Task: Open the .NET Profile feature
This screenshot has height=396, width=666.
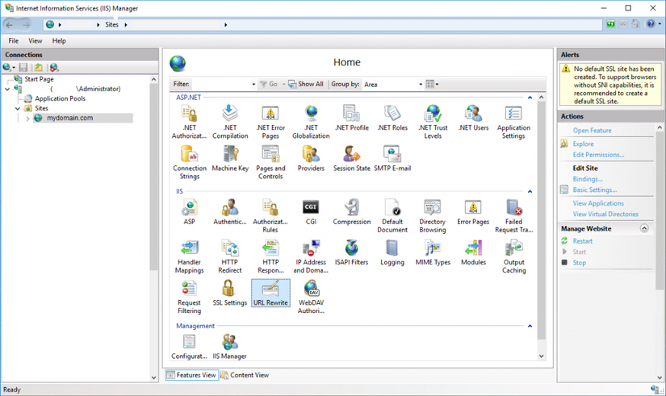Action: click(x=352, y=119)
